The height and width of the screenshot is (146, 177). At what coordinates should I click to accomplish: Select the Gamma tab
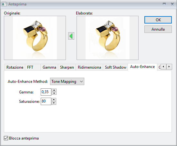tap(49, 67)
